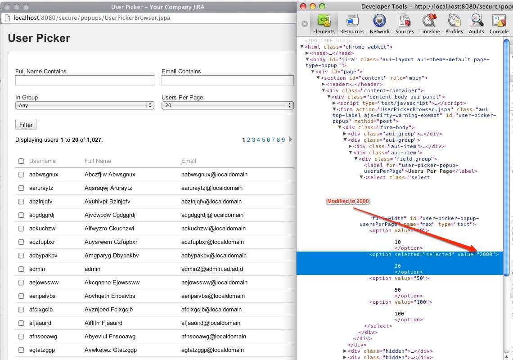Open the Resources panel in Developer Tools
The width and height of the screenshot is (513, 360).
tap(352, 24)
